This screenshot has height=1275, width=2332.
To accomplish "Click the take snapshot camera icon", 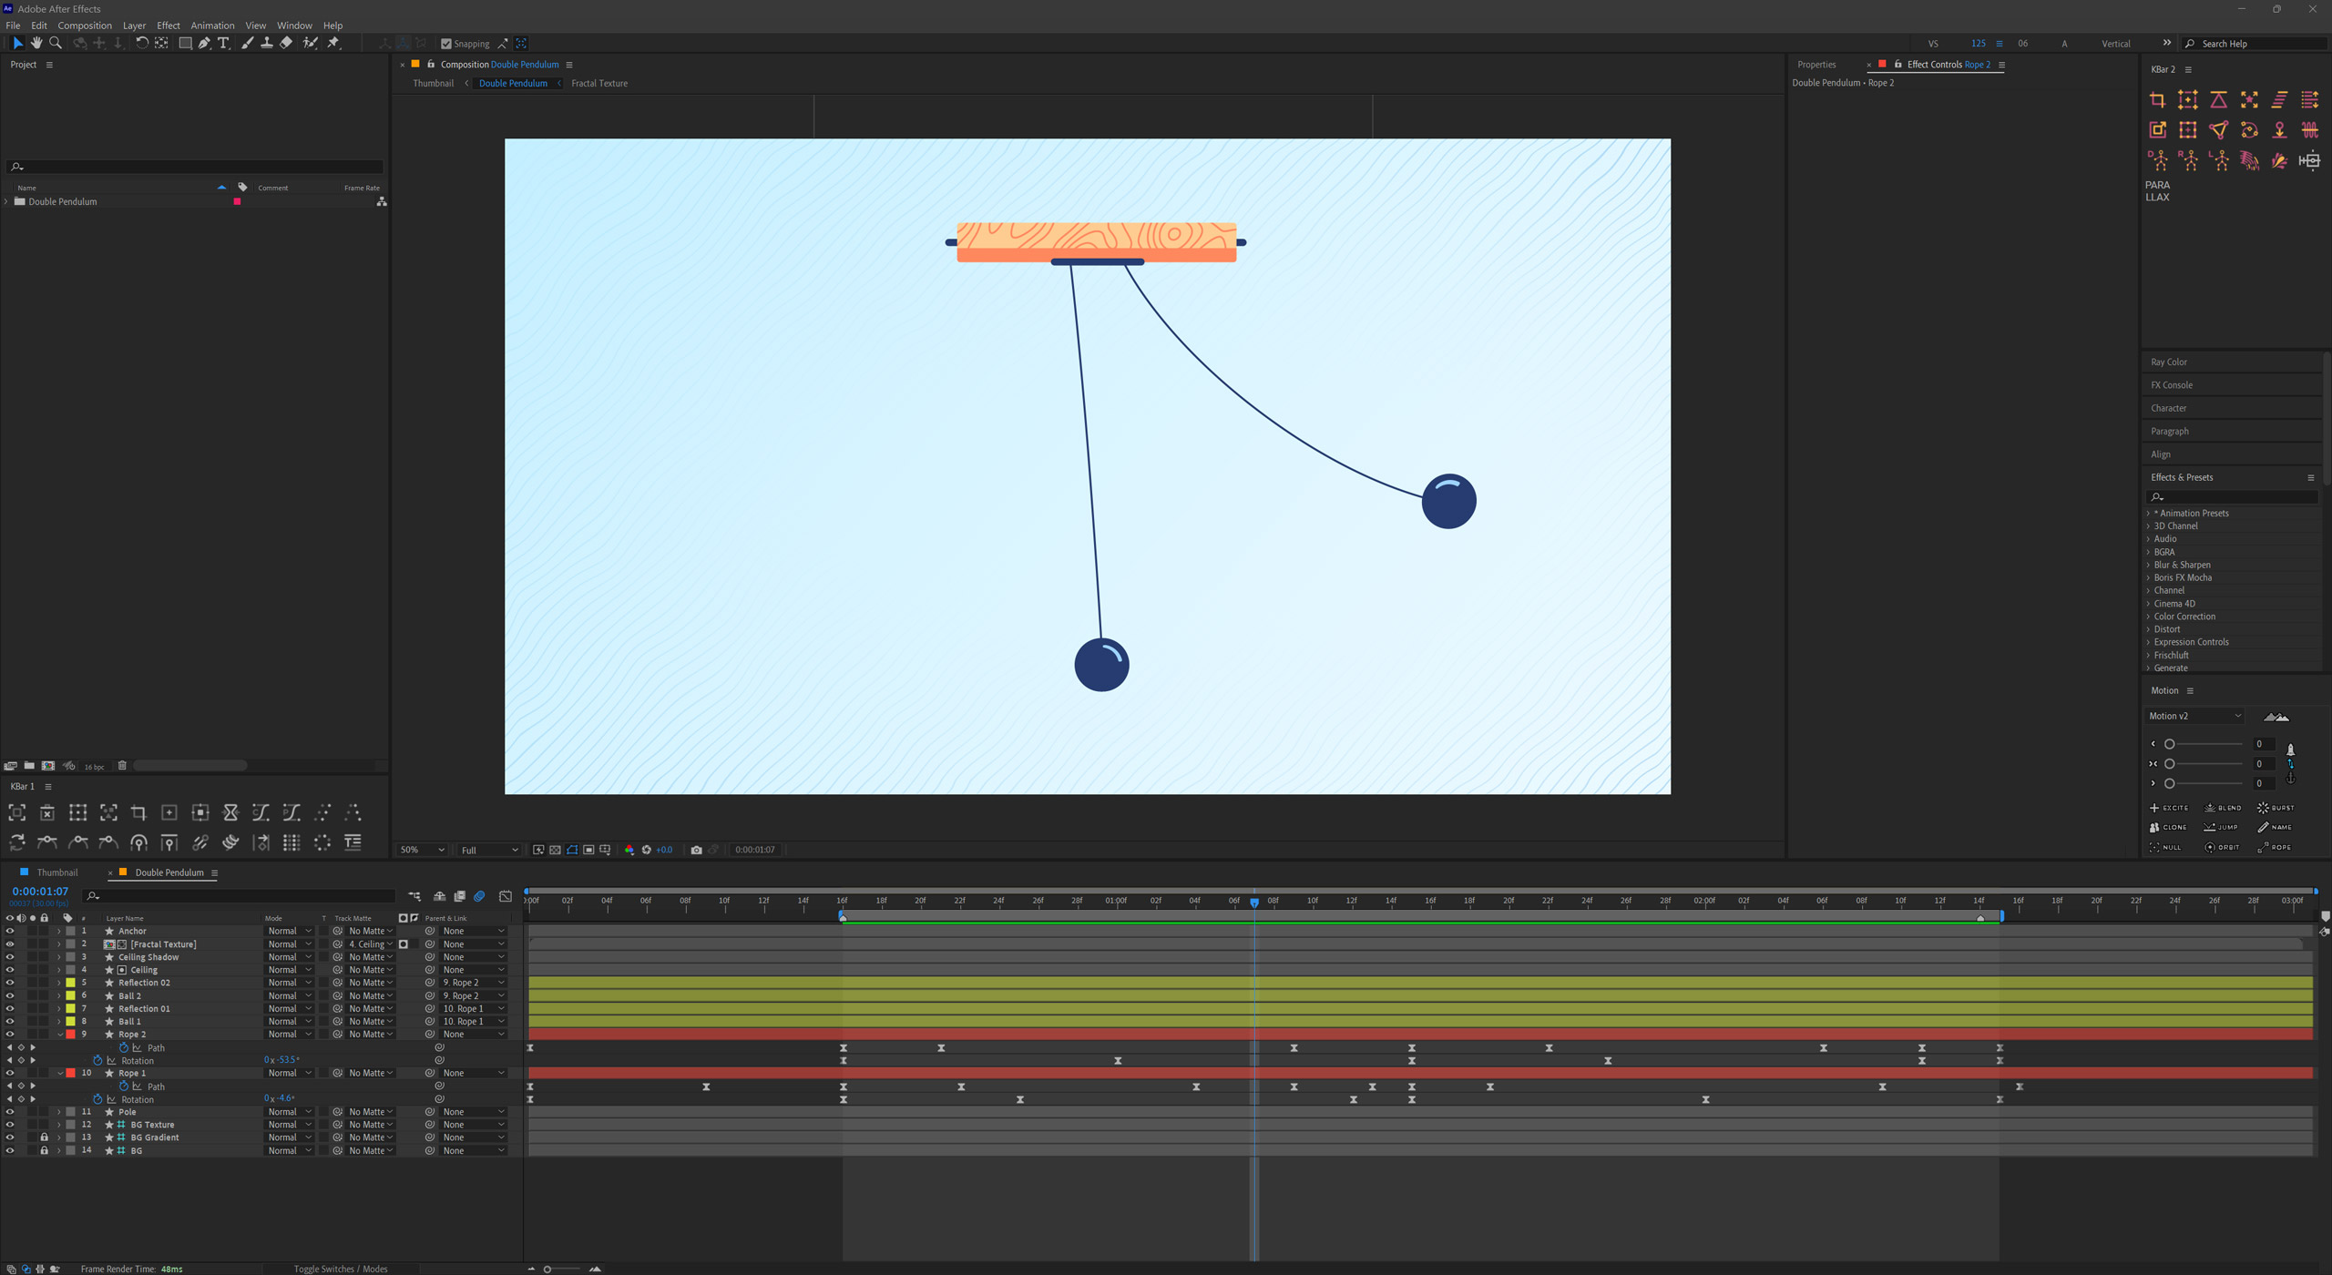I will coord(696,850).
